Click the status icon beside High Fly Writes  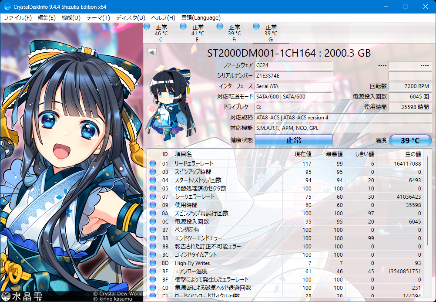[x=153, y=263]
